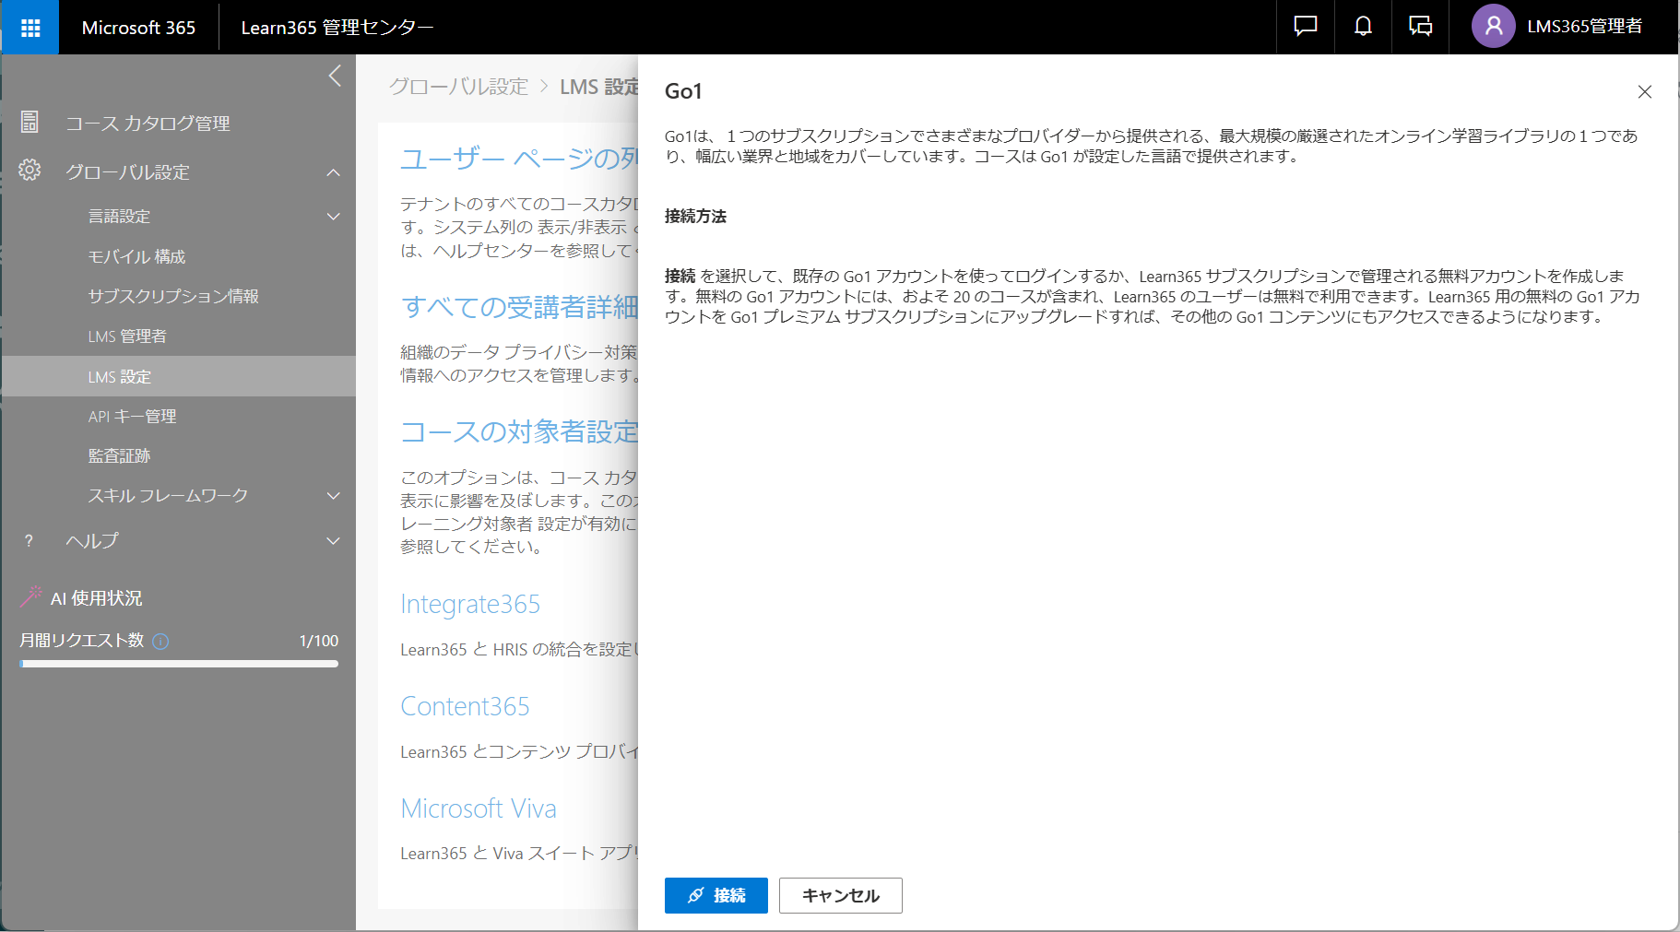1680x932 pixels.
Task: Click the 接続 button to connect Go1
Action: pos(716,895)
